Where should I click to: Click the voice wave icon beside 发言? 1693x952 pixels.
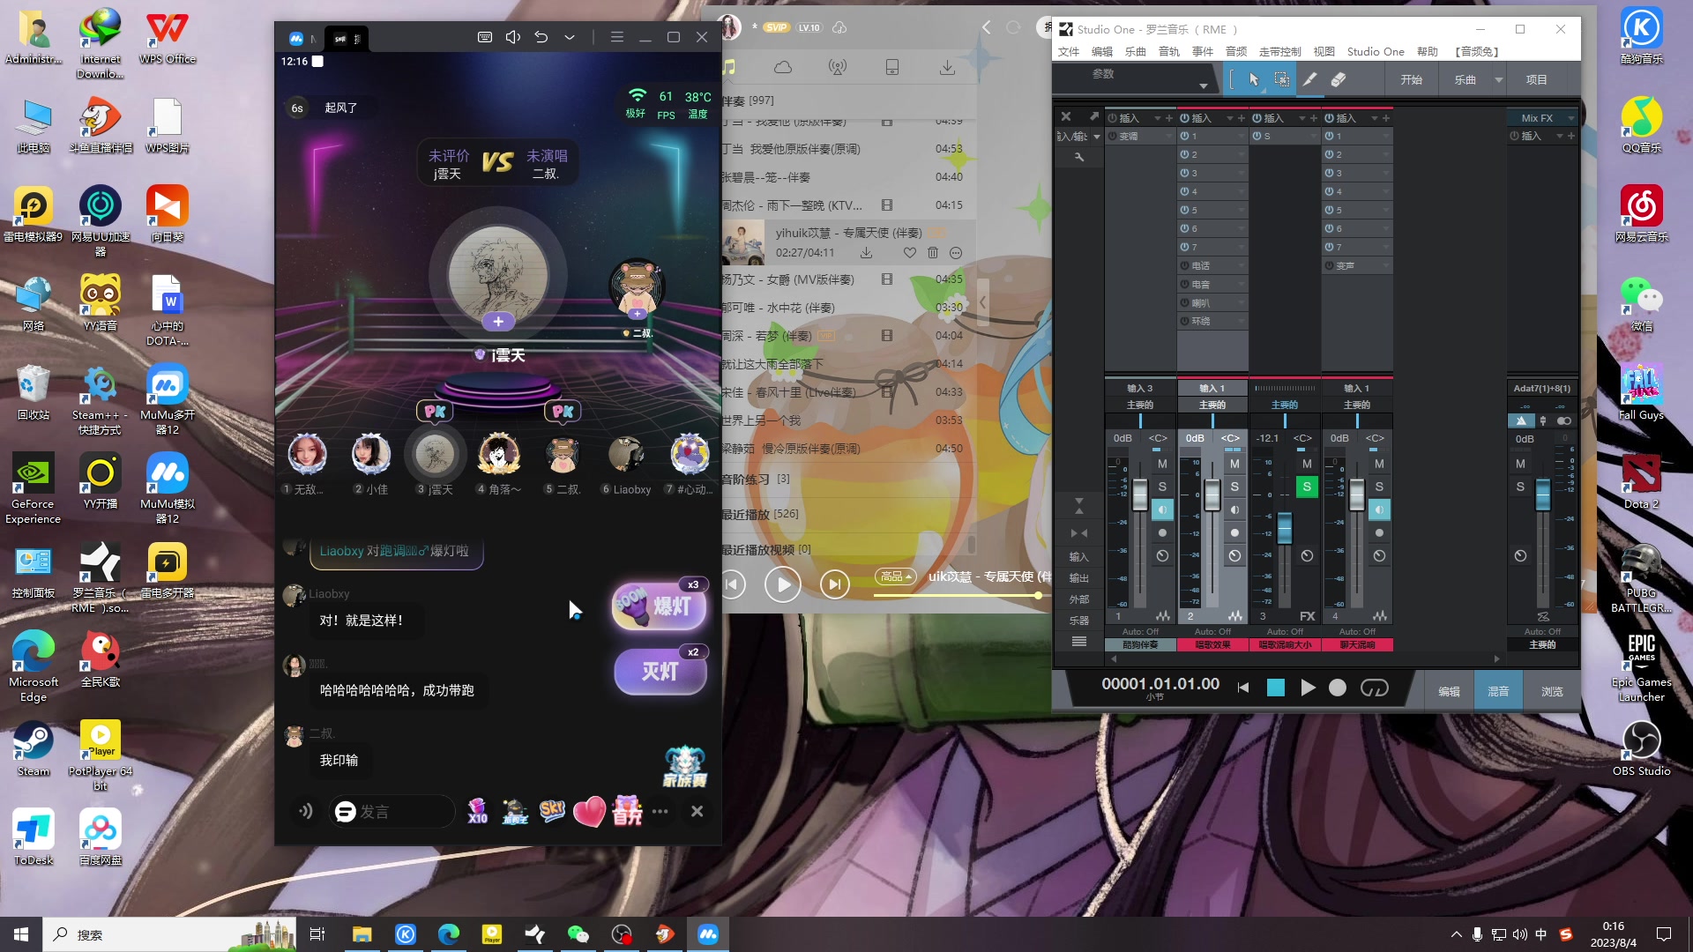(306, 811)
